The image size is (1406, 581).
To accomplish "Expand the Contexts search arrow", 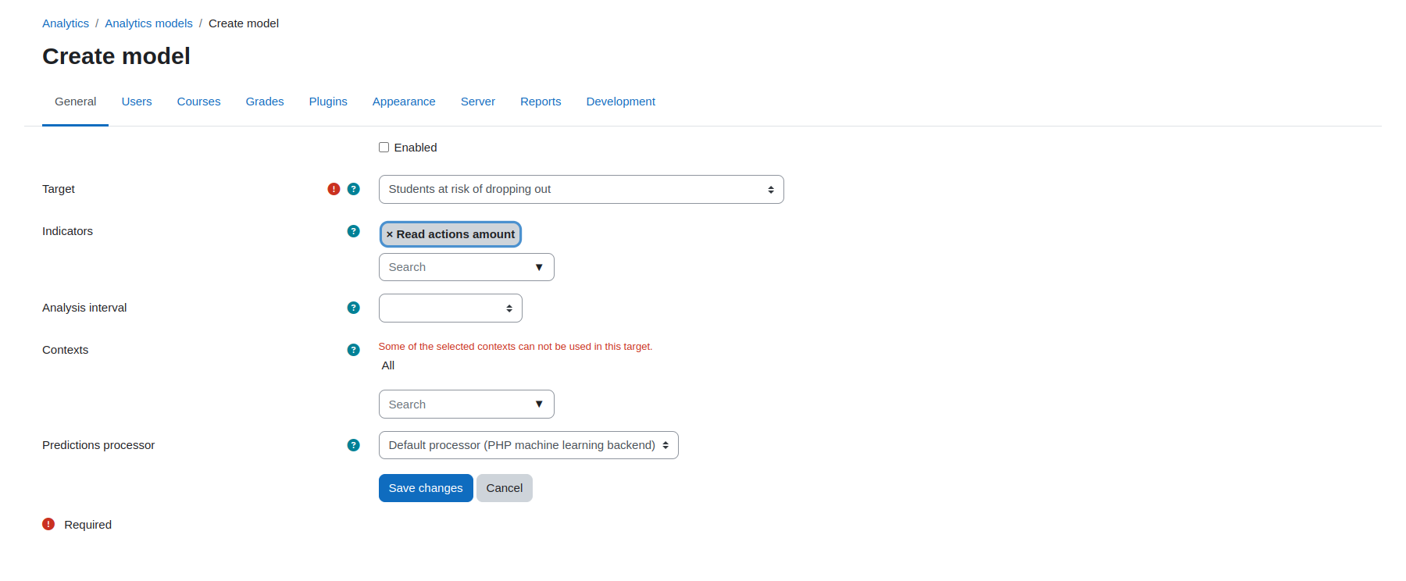I will pyautogui.click(x=539, y=405).
